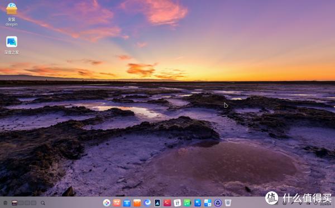Launch the blue swirl browser icon
The image size is (335, 208).
coord(147,202)
